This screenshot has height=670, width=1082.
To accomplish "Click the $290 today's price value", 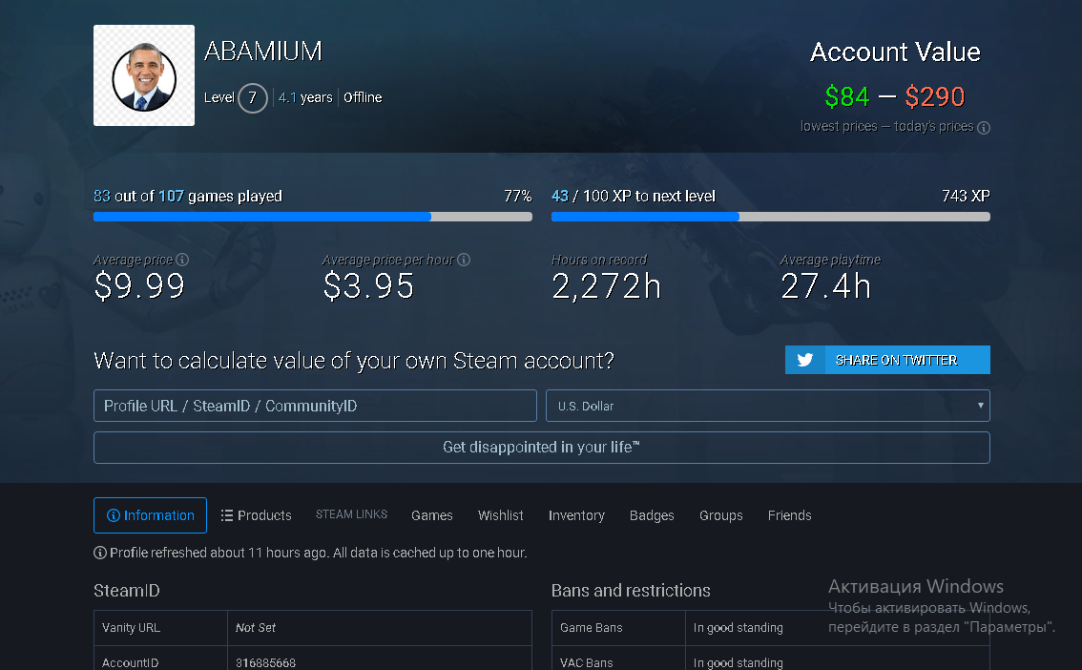I will tap(935, 96).
